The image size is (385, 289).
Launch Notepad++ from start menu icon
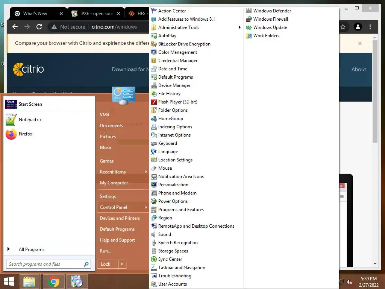pos(11,120)
